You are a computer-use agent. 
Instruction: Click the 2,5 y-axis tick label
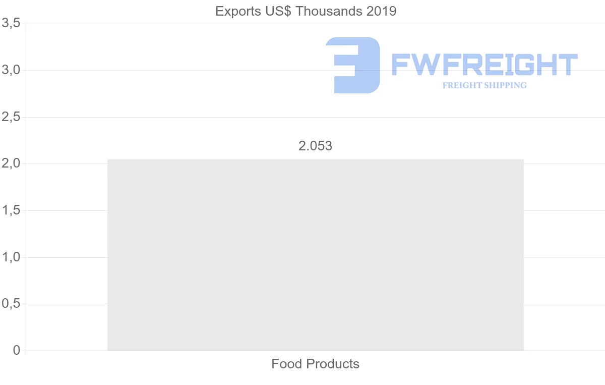[x=11, y=117]
